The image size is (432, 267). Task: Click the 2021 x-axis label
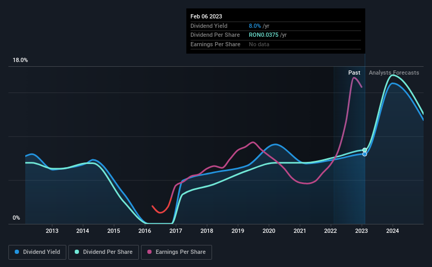pyautogui.click(x=300, y=231)
